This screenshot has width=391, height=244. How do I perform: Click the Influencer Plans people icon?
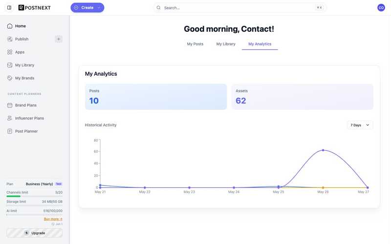(x=10, y=118)
